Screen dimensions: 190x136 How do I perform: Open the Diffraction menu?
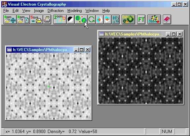(56, 11)
